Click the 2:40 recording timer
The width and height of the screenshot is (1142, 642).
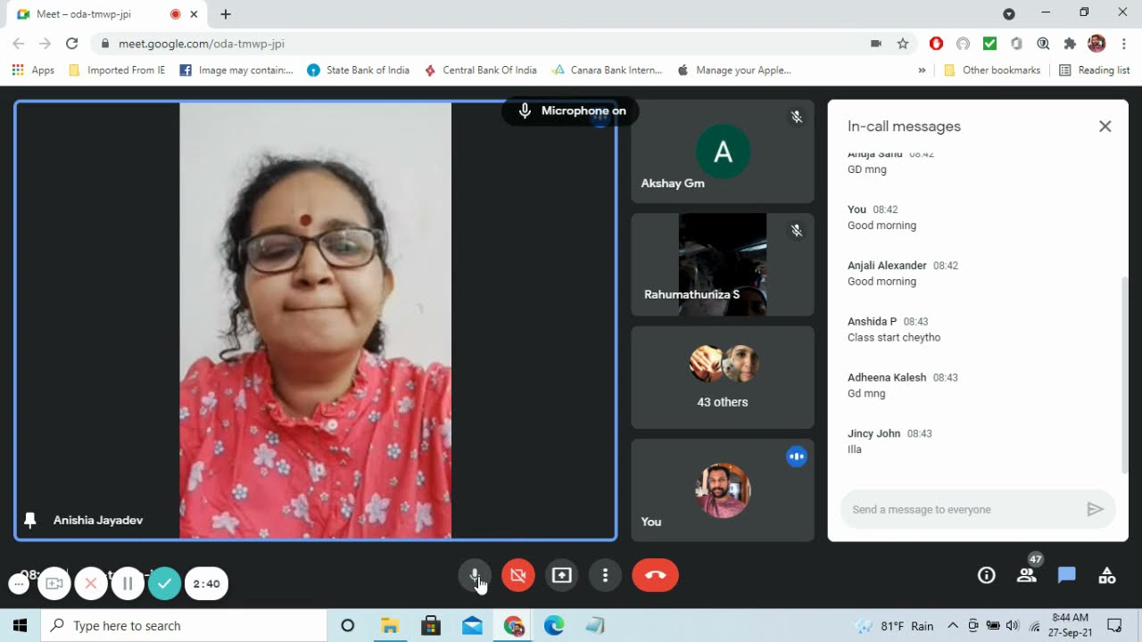tap(206, 583)
